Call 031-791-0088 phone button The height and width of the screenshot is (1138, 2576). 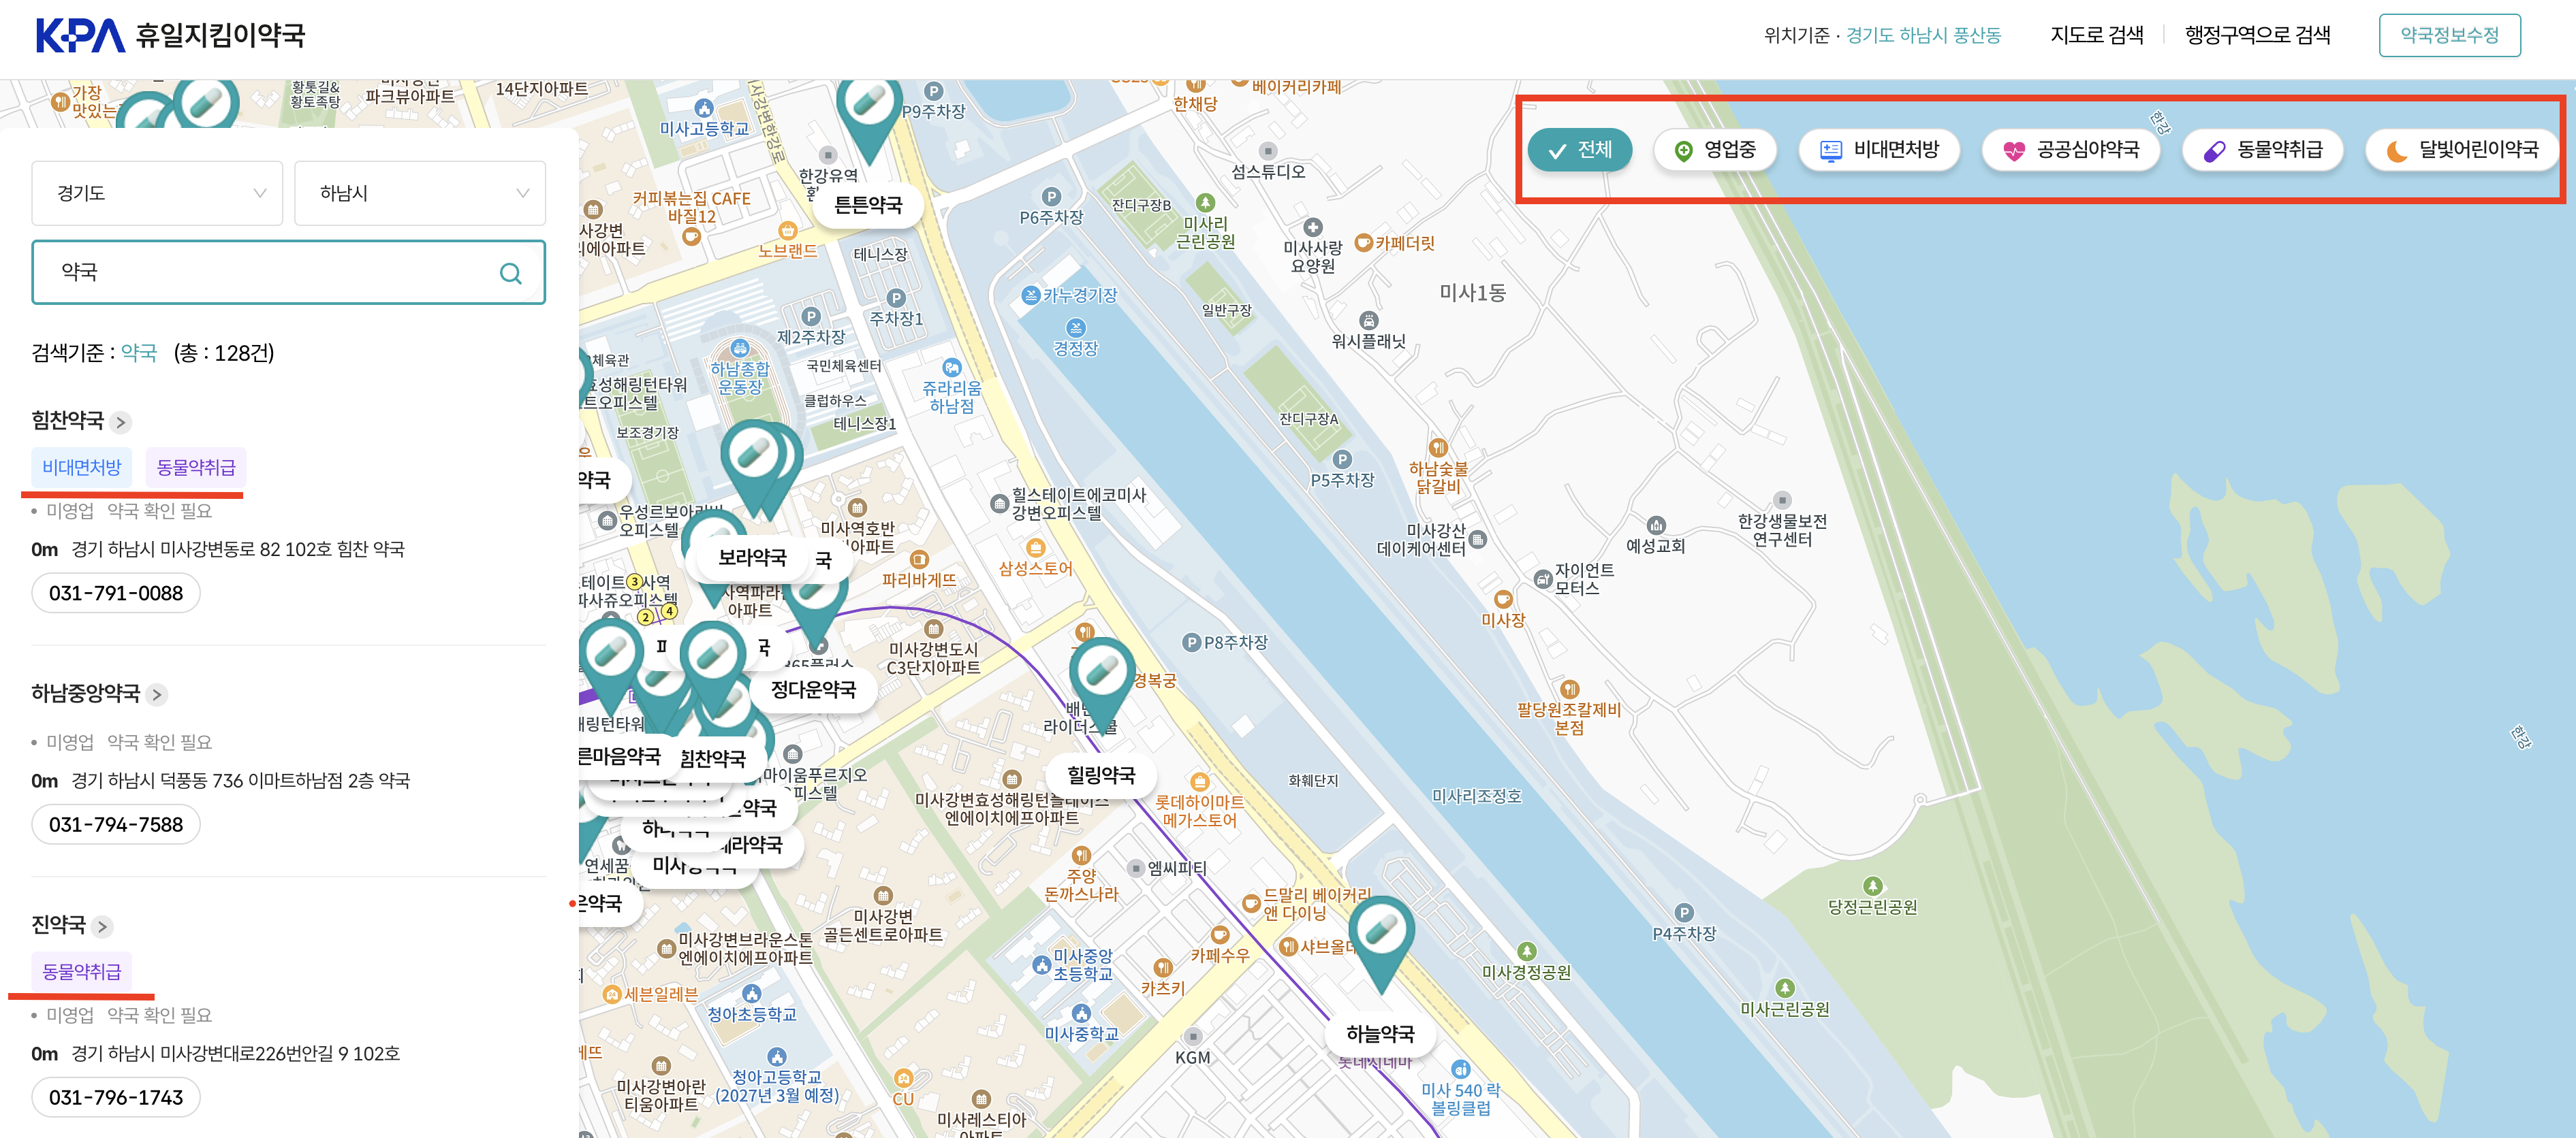tap(116, 594)
